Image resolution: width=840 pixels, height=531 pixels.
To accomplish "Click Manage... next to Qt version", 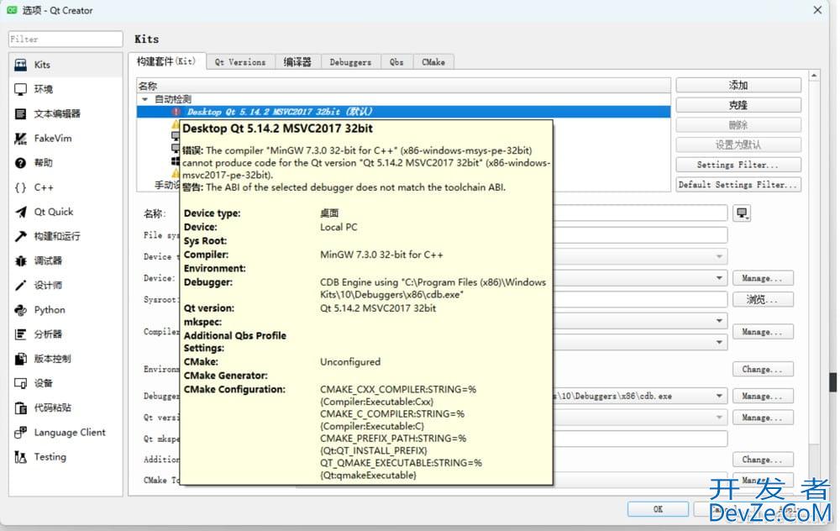I will click(763, 418).
